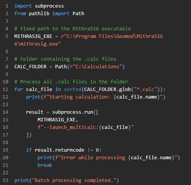The image size is (191, 185).
Task: Click the string 'C:\Calculations' on line 8
Action: click(97, 67)
